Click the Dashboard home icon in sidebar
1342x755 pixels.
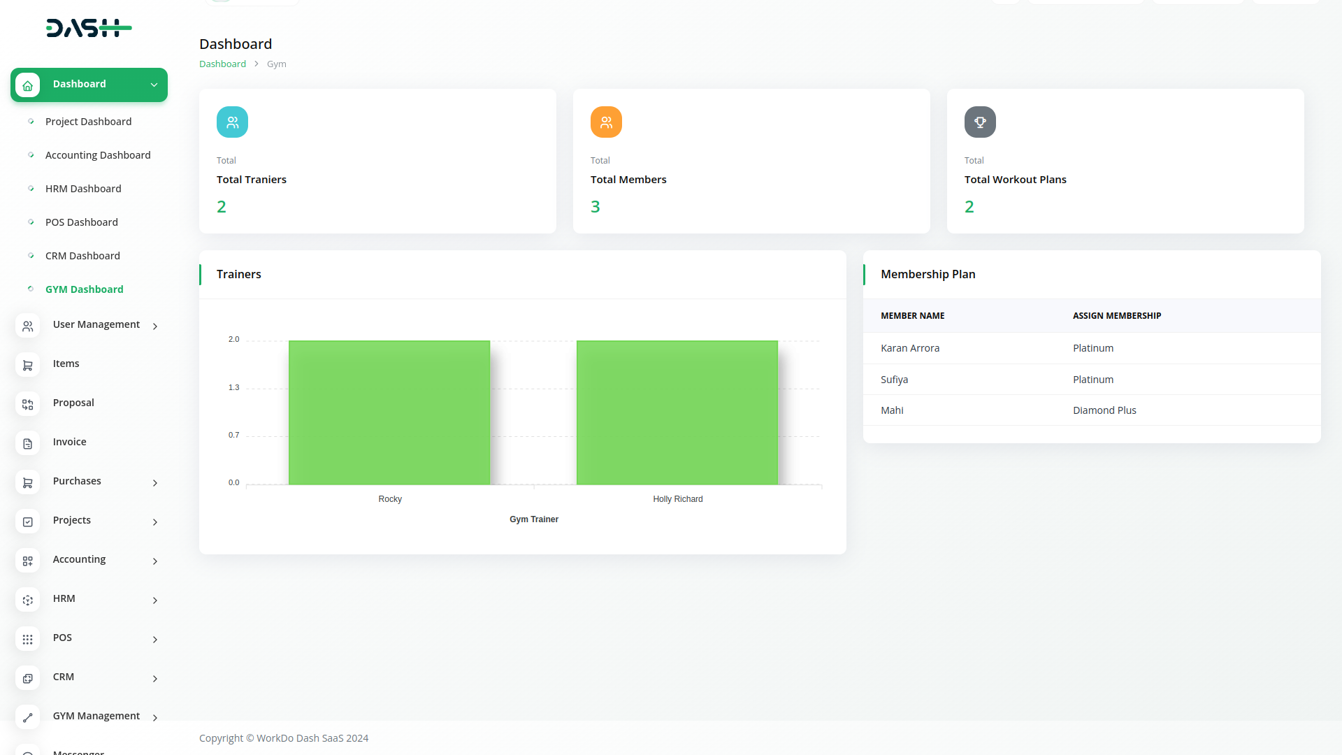pos(27,85)
